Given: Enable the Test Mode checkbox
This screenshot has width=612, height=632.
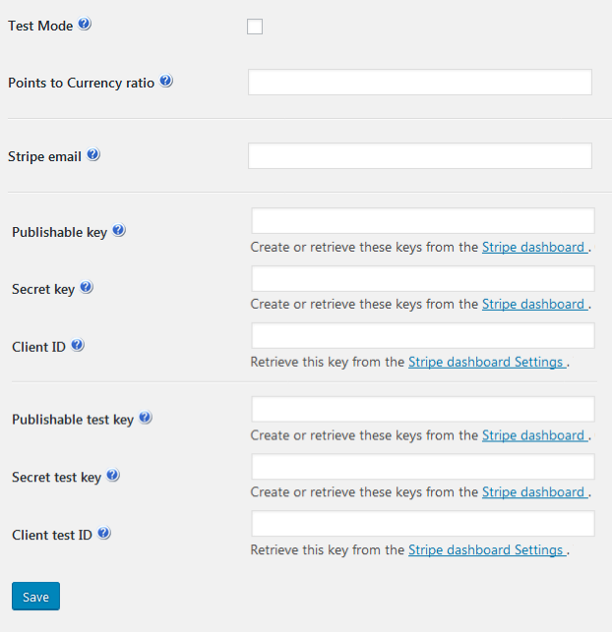Looking at the screenshot, I should point(255,27).
